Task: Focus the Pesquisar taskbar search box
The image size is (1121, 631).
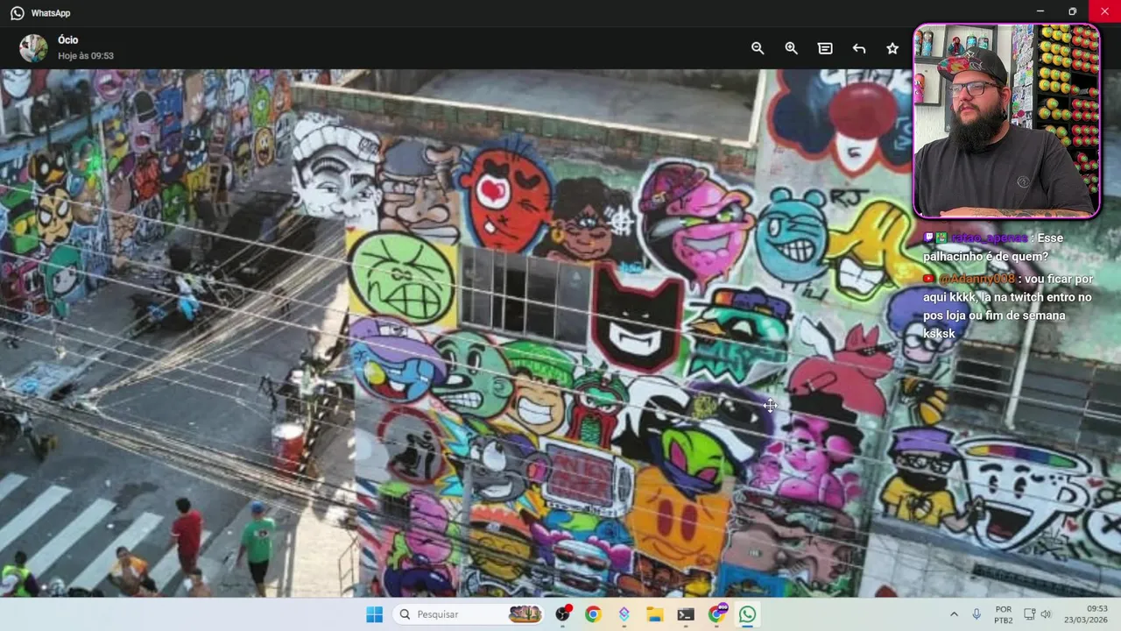Action: [x=469, y=614]
